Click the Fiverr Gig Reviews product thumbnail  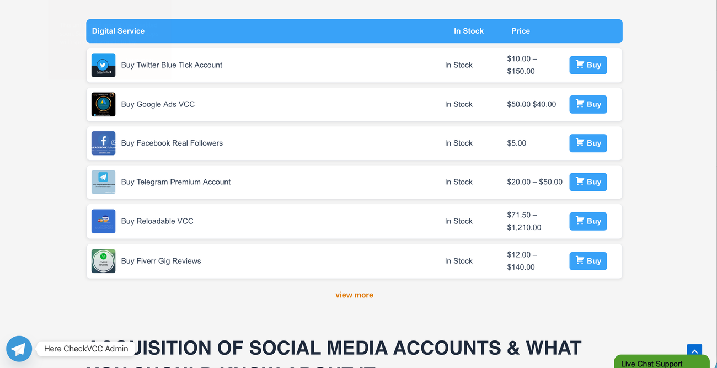tap(103, 261)
